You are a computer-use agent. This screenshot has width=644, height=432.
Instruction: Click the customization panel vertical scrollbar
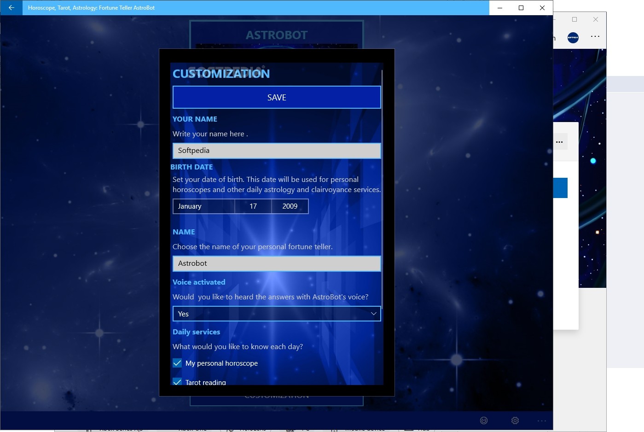[382, 189]
